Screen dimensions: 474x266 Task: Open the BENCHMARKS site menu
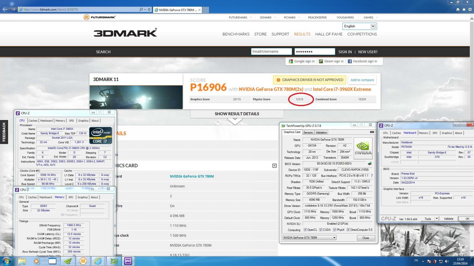236,34
